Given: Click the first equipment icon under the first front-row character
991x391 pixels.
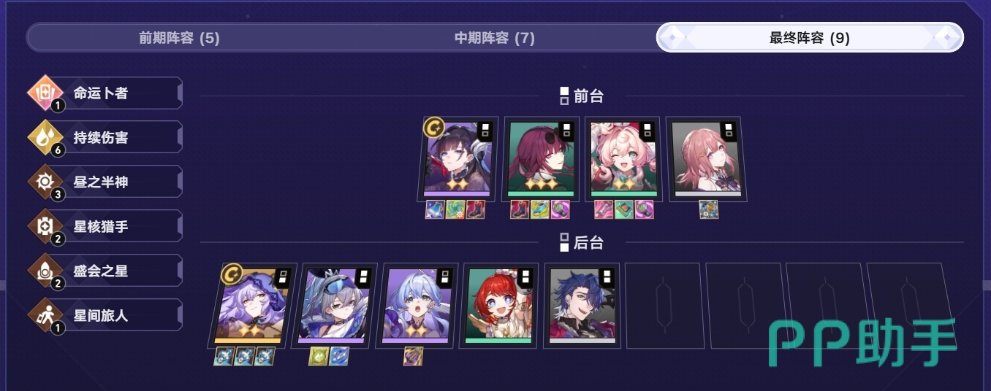Looking at the screenshot, I should coord(436,210).
